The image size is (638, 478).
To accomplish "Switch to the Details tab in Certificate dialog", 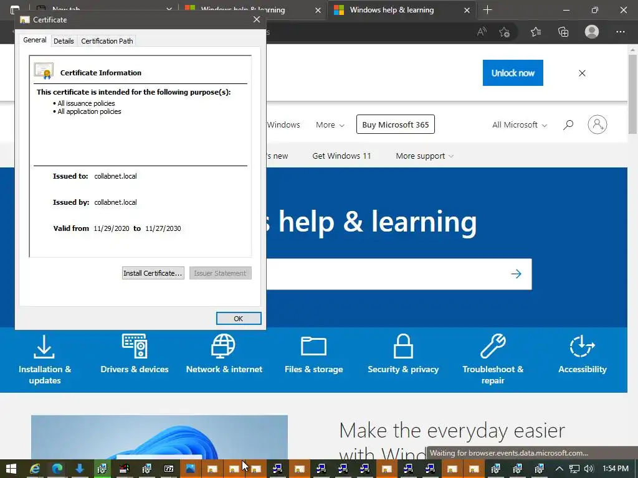I will click(x=64, y=41).
